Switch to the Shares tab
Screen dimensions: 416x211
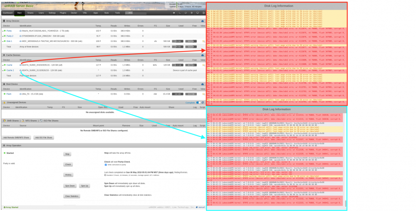30,13
